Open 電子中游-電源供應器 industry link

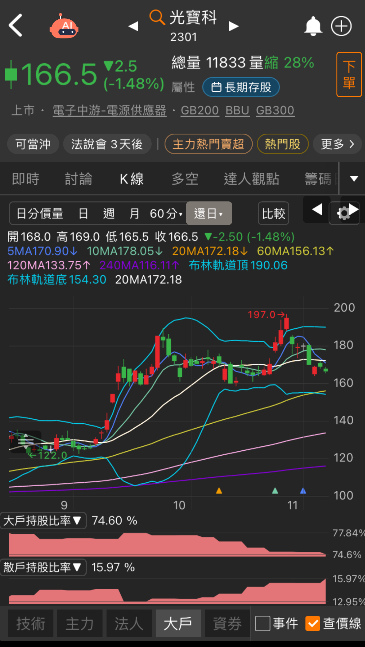pos(110,110)
